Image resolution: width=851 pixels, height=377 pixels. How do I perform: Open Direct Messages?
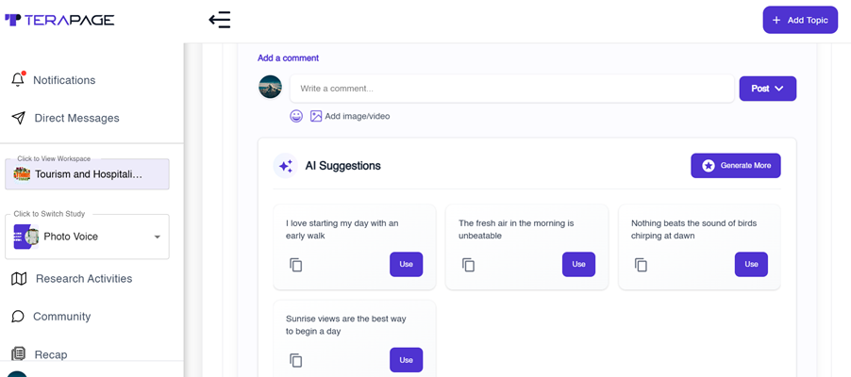(x=76, y=118)
